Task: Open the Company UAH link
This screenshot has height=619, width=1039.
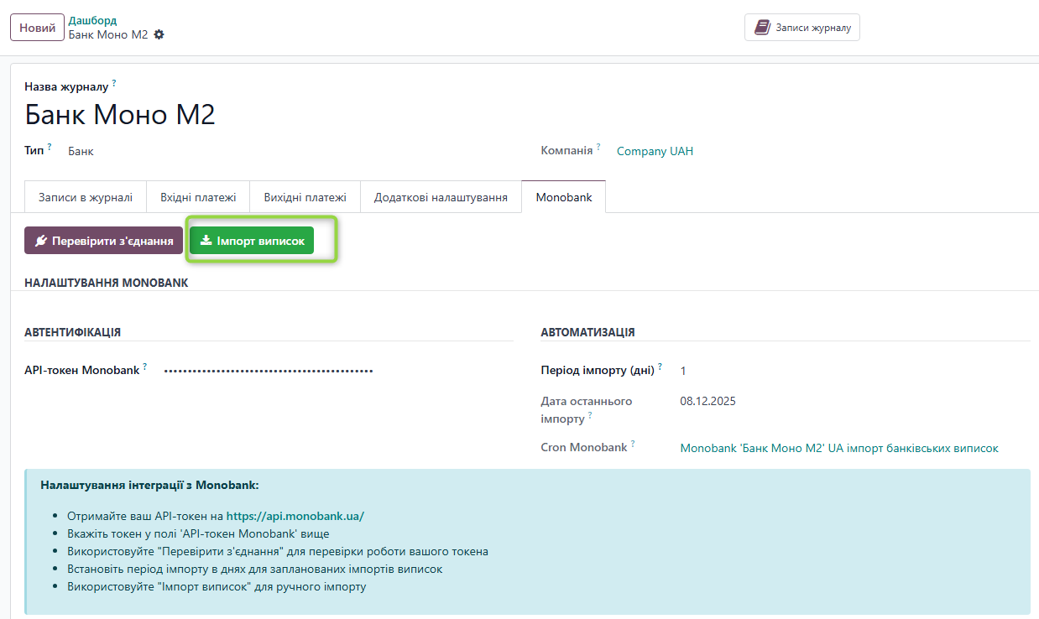Action: (x=655, y=151)
